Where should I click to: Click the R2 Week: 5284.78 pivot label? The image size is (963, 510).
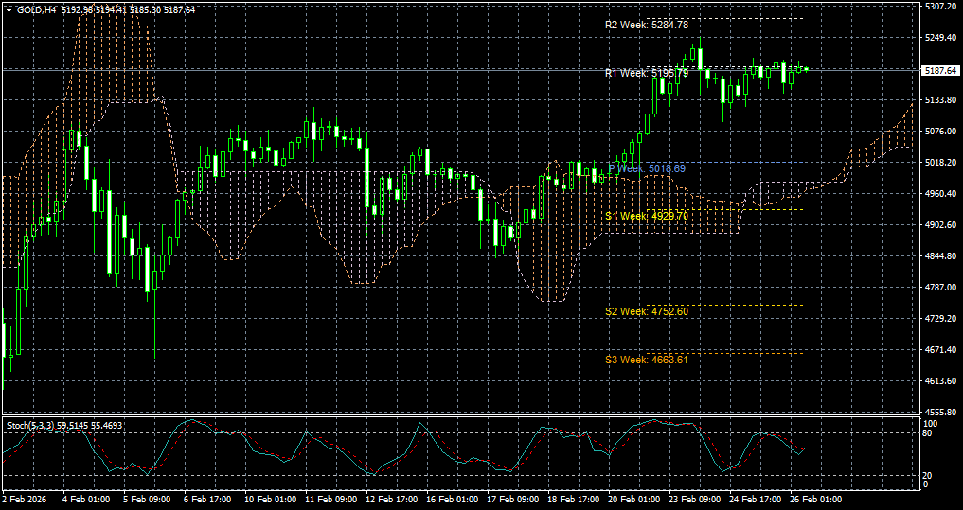pos(646,26)
